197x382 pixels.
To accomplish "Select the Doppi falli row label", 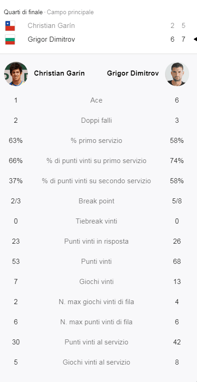I will 96,120.
